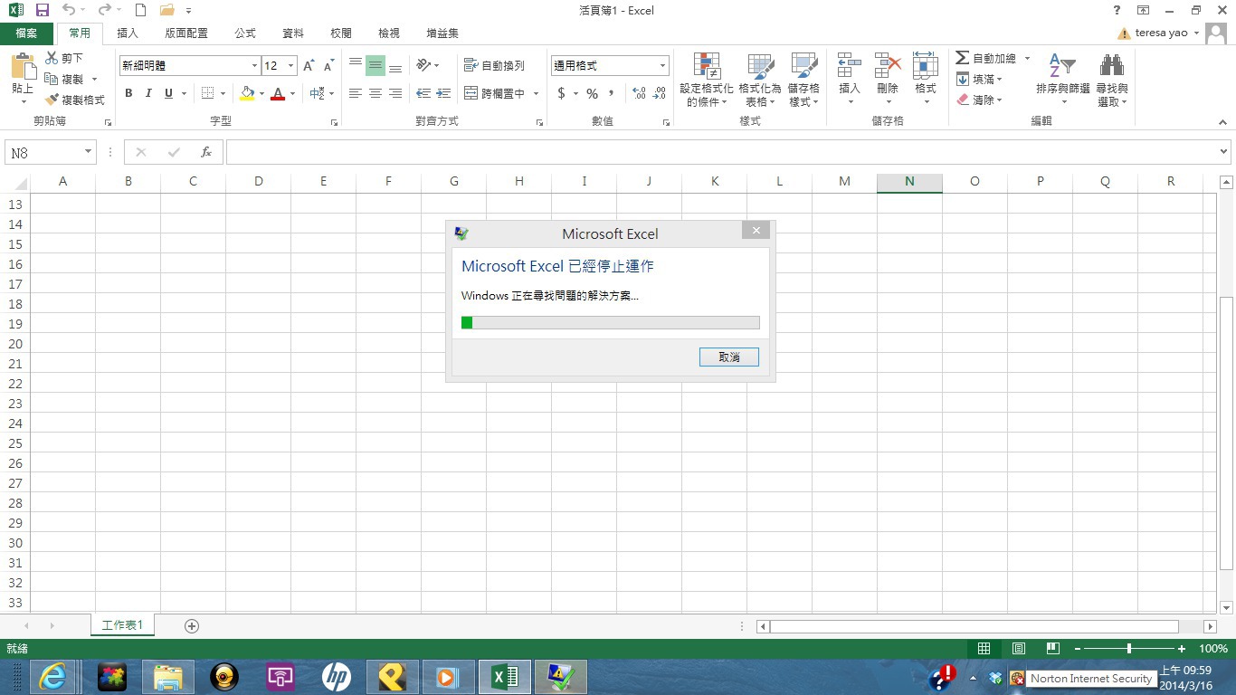Click teresa yao account name

pos(1161,33)
